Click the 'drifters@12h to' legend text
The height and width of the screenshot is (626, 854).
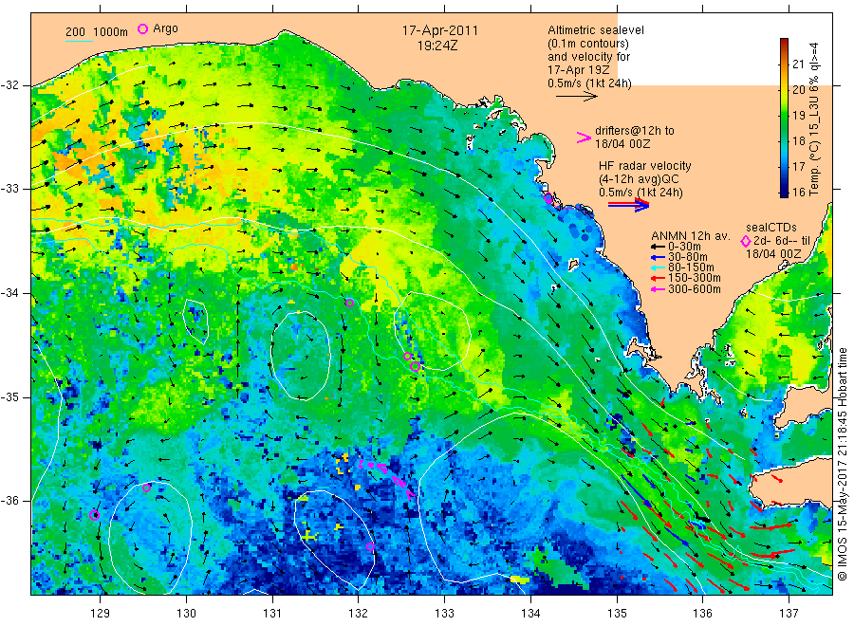click(635, 131)
